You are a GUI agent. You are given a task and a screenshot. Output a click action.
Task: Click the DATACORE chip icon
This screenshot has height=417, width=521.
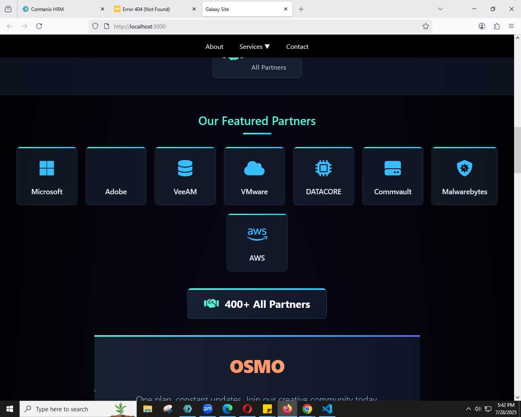pyautogui.click(x=324, y=168)
